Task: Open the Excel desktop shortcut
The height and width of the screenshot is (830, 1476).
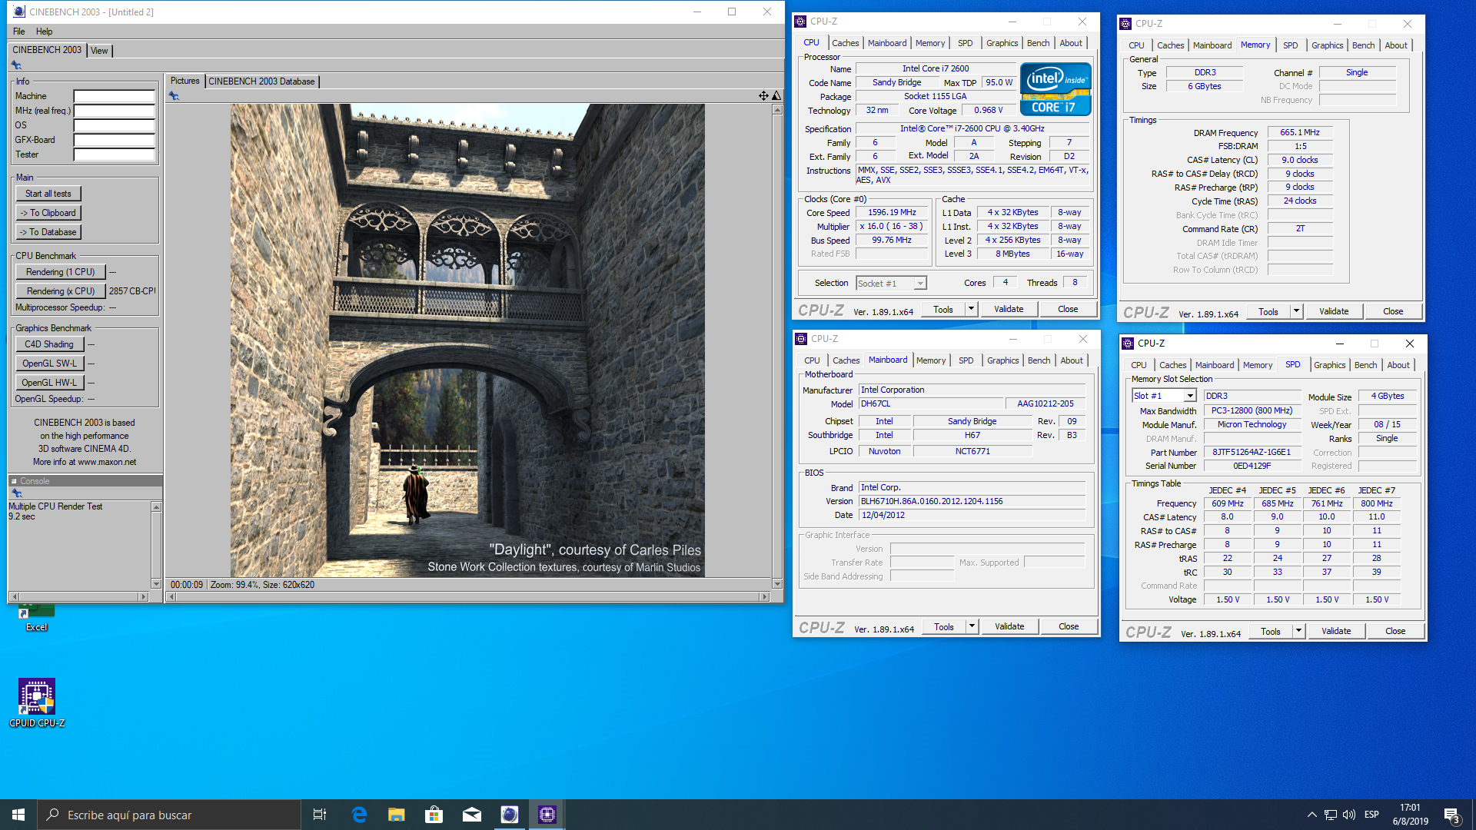Action: pos(37,618)
